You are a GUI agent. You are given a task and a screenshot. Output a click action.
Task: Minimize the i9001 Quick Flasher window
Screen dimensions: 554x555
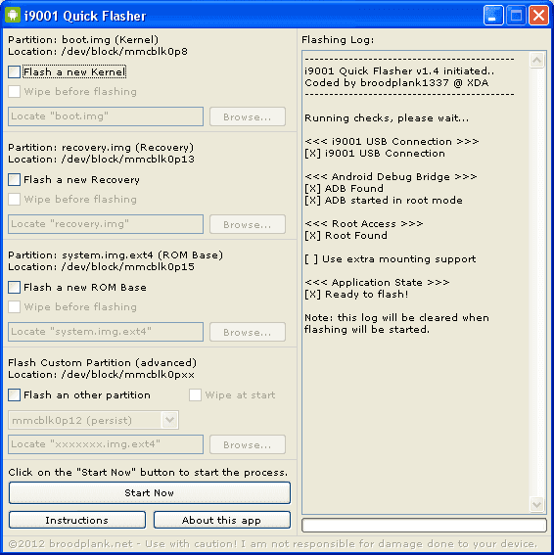[493, 16]
